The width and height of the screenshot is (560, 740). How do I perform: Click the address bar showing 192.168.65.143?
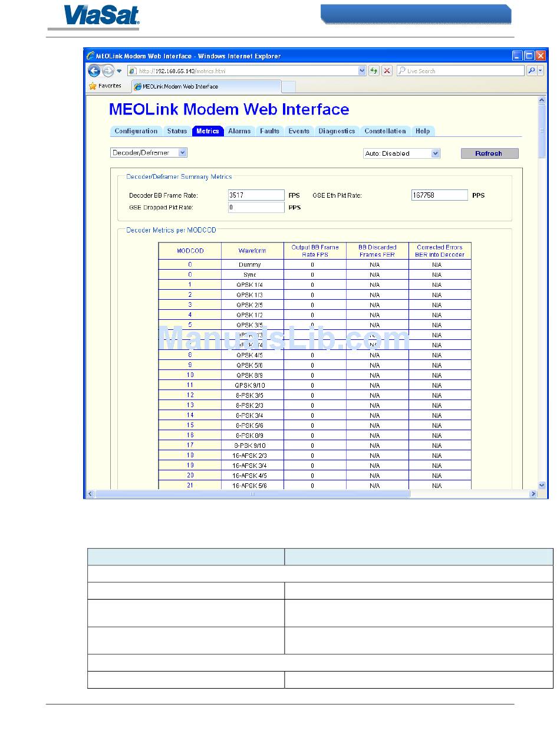247,71
